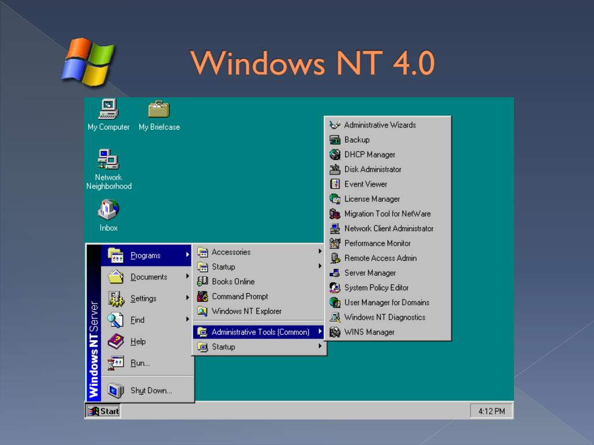Viewport: 594px width, 445px height.
Task: Expand the Settings submenu arrow
Action: [x=187, y=298]
